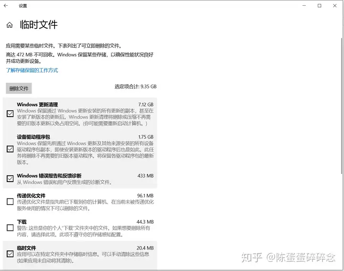Click the 44.3 MB size value
The width and height of the screenshot is (344, 271).
click(145, 222)
